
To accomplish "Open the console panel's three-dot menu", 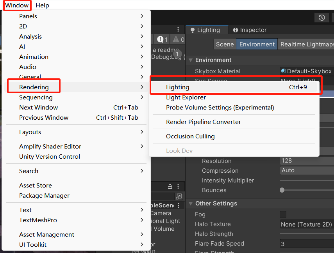I will coord(178,30).
